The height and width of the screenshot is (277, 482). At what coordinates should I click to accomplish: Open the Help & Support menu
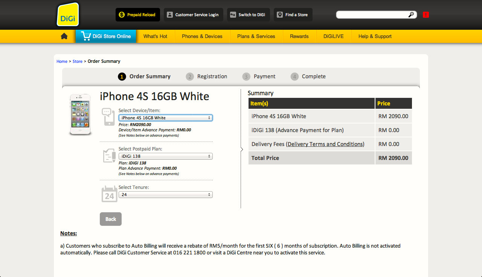[375, 36]
